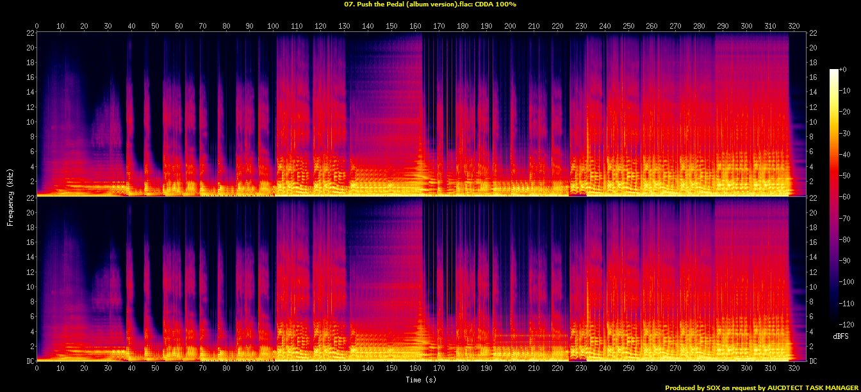Click the '-60' value on the dBFS scale
Screen dimensions: 861x392
click(845, 197)
